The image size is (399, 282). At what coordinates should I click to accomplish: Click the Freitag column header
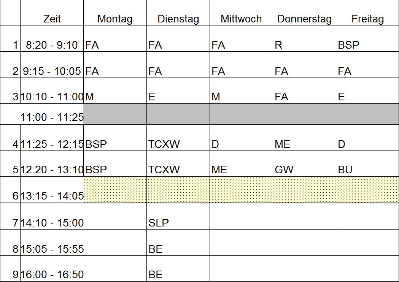[367, 13]
